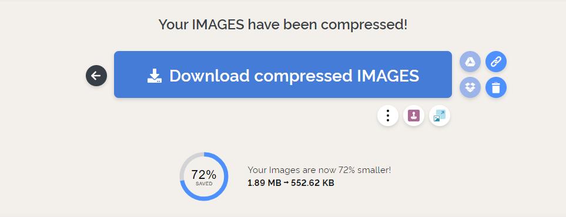Screen dimensions: 566x217
Task: Go back using the dark arrow button
Action: (96, 76)
